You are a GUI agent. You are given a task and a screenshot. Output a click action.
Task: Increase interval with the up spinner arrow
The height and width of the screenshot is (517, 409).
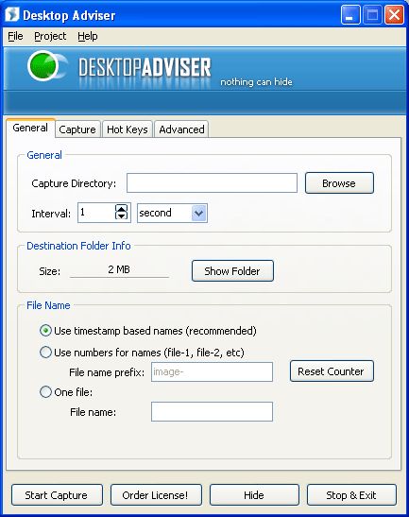point(121,208)
